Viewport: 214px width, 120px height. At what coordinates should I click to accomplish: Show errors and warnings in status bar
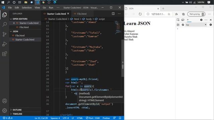click(8, 118)
